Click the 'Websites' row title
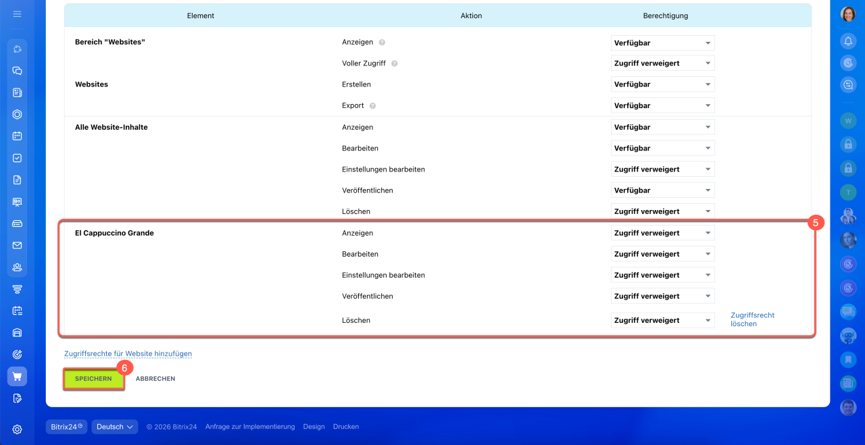The width and height of the screenshot is (865, 445). coord(91,84)
